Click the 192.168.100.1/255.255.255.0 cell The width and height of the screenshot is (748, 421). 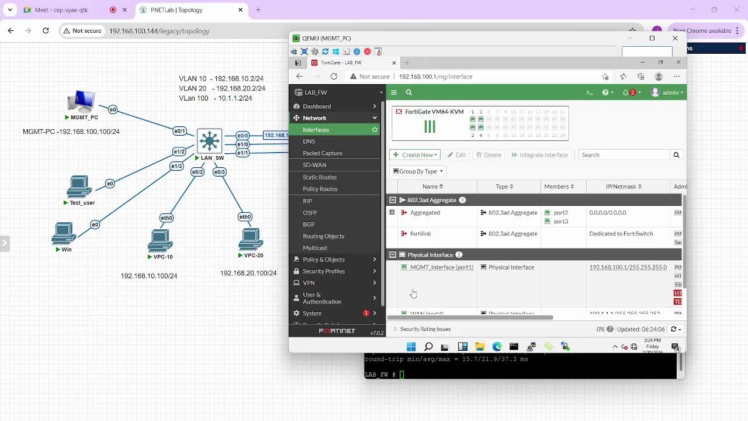click(x=628, y=267)
